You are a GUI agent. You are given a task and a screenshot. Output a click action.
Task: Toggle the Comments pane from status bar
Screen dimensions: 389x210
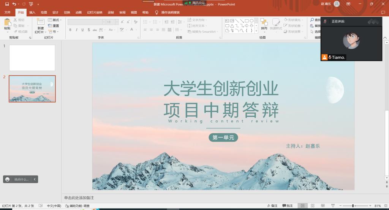[287, 206]
